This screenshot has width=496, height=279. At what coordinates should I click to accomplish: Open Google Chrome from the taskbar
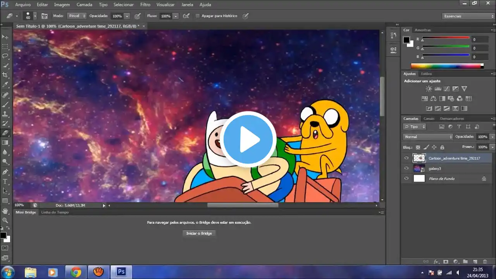click(76, 272)
